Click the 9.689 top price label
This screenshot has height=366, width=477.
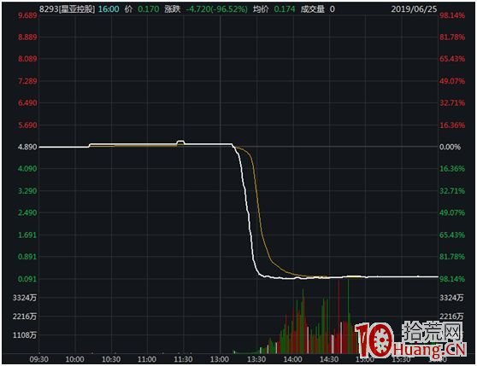pos(27,15)
